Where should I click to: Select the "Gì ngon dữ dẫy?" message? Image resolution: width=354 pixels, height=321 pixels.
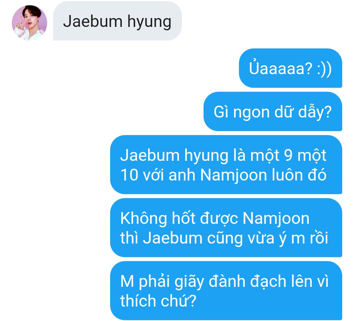point(273,112)
